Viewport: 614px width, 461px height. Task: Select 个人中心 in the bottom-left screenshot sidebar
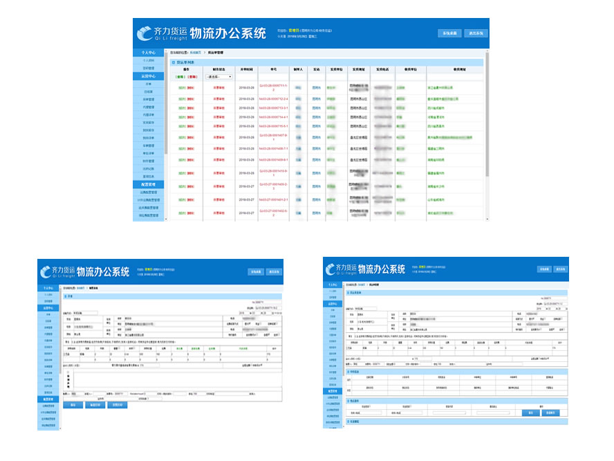(48, 287)
